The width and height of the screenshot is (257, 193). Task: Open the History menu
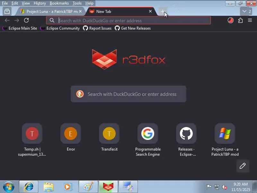click(x=40, y=3)
